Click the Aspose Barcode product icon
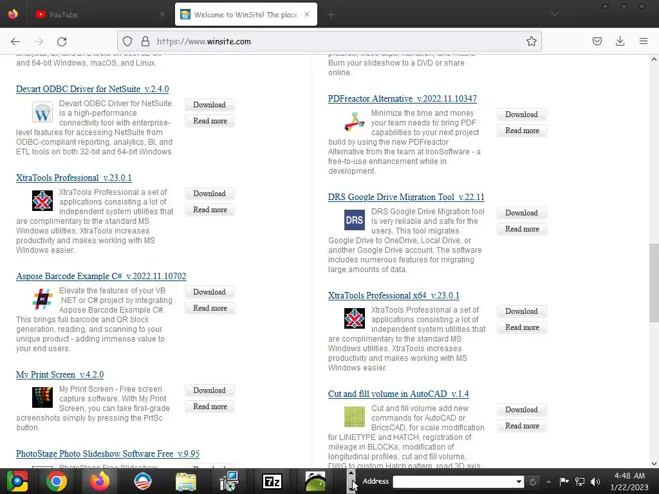The width and height of the screenshot is (659, 494). 42,299
